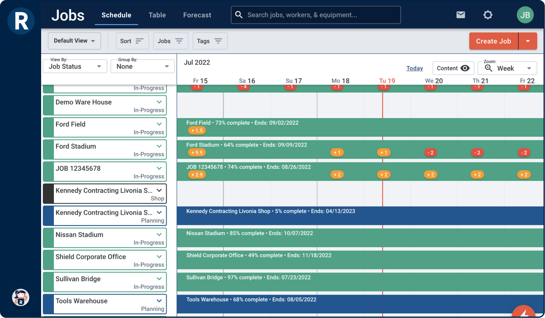
Task: Click the search magnifier icon
Action: click(x=239, y=14)
